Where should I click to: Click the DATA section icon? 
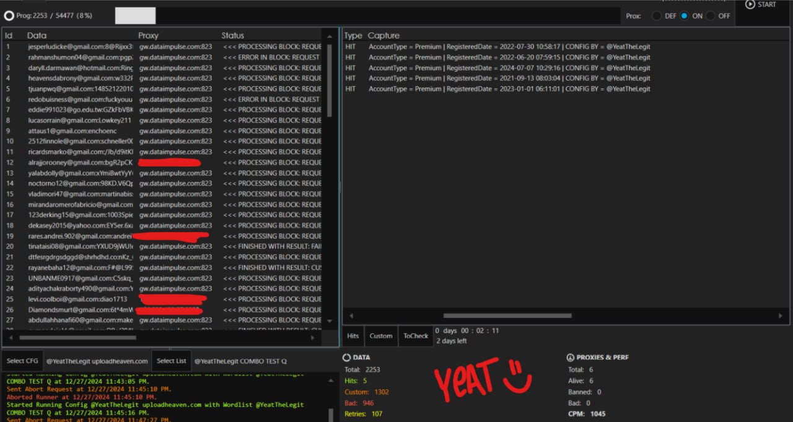pos(347,358)
